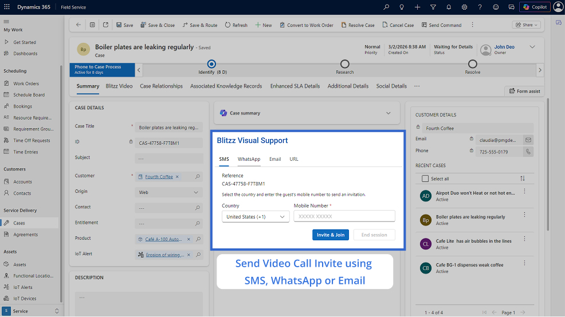Screen dimensions: 565x317
Task: Open the notifications bell
Action: pyautogui.click(x=449, y=7)
